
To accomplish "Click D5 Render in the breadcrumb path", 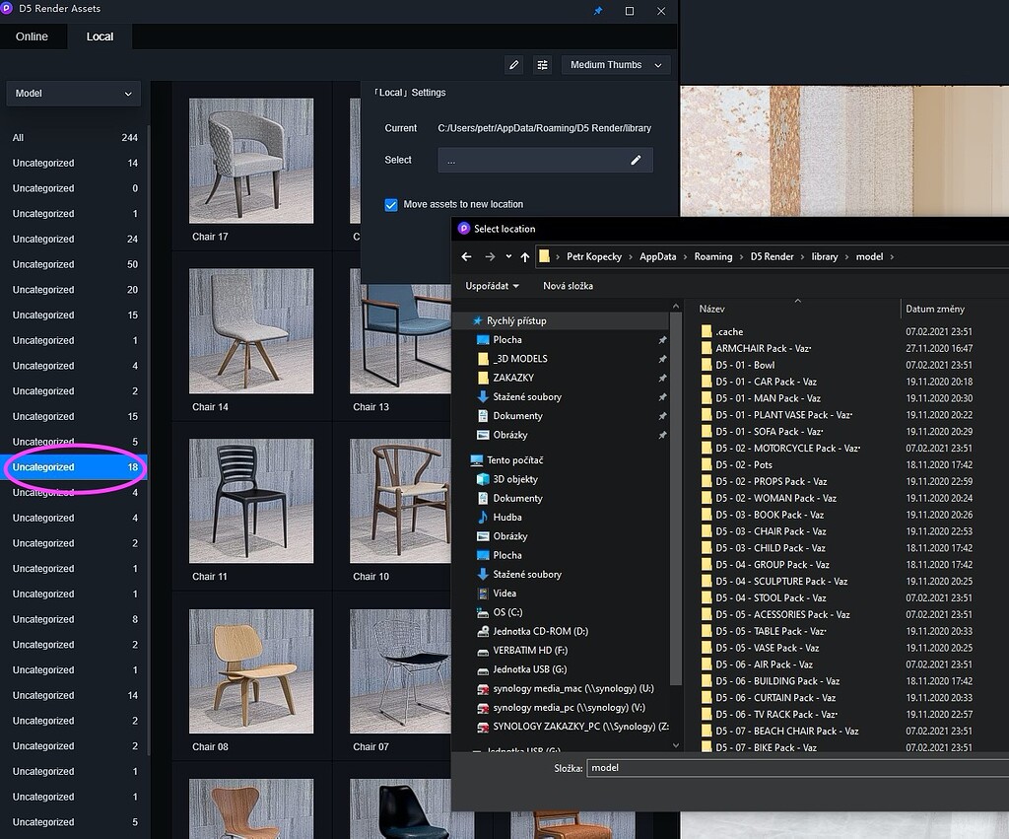I will pyautogui.click(x=772, y=256).
